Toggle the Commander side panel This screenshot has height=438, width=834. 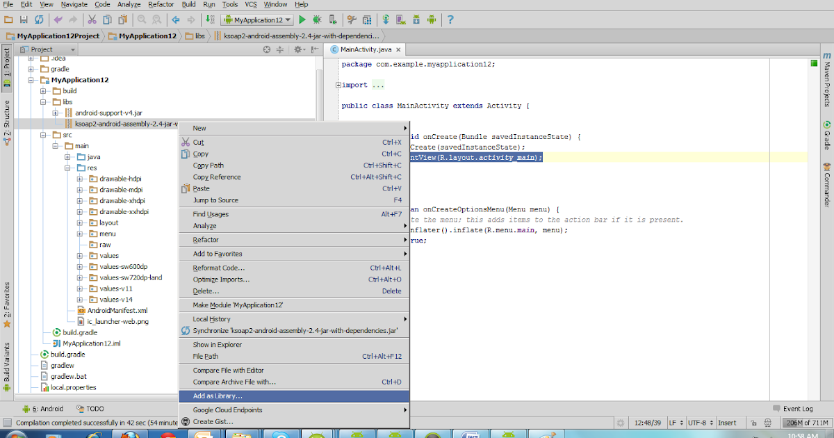click(827, 185)
